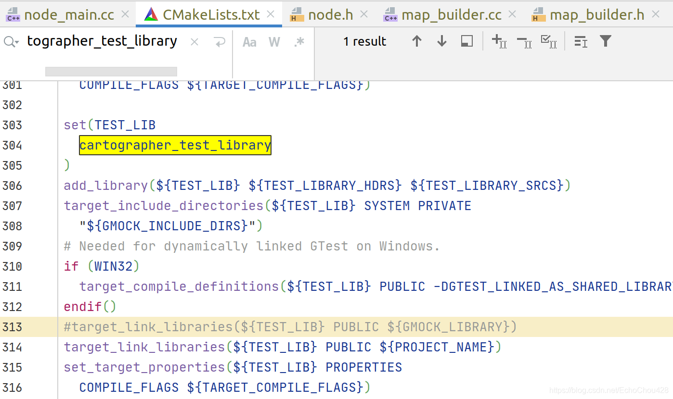Open search history dropdown magnifier
The width and height of the screenshot is (673, 399).
pos(12,42)
